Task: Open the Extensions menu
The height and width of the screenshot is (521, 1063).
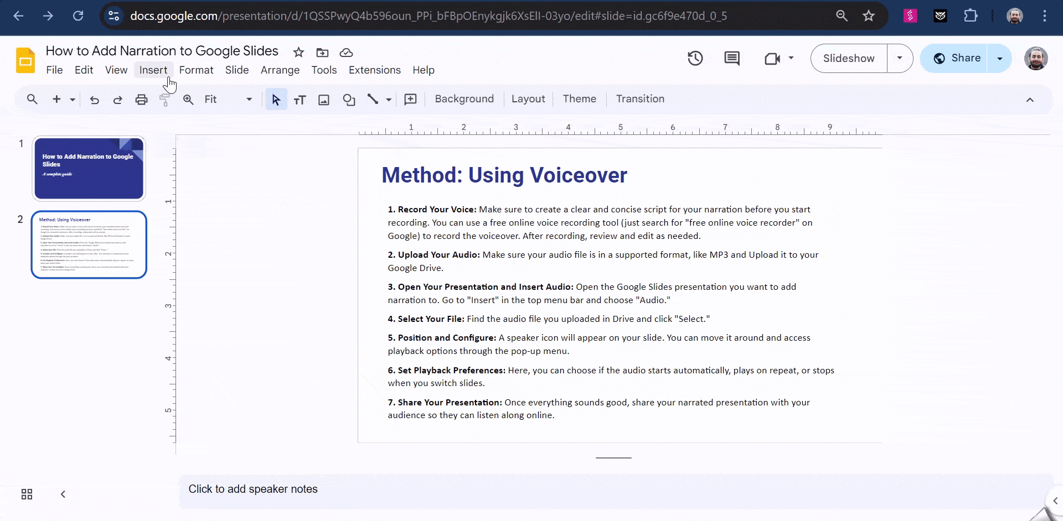Action: (374, 70)
